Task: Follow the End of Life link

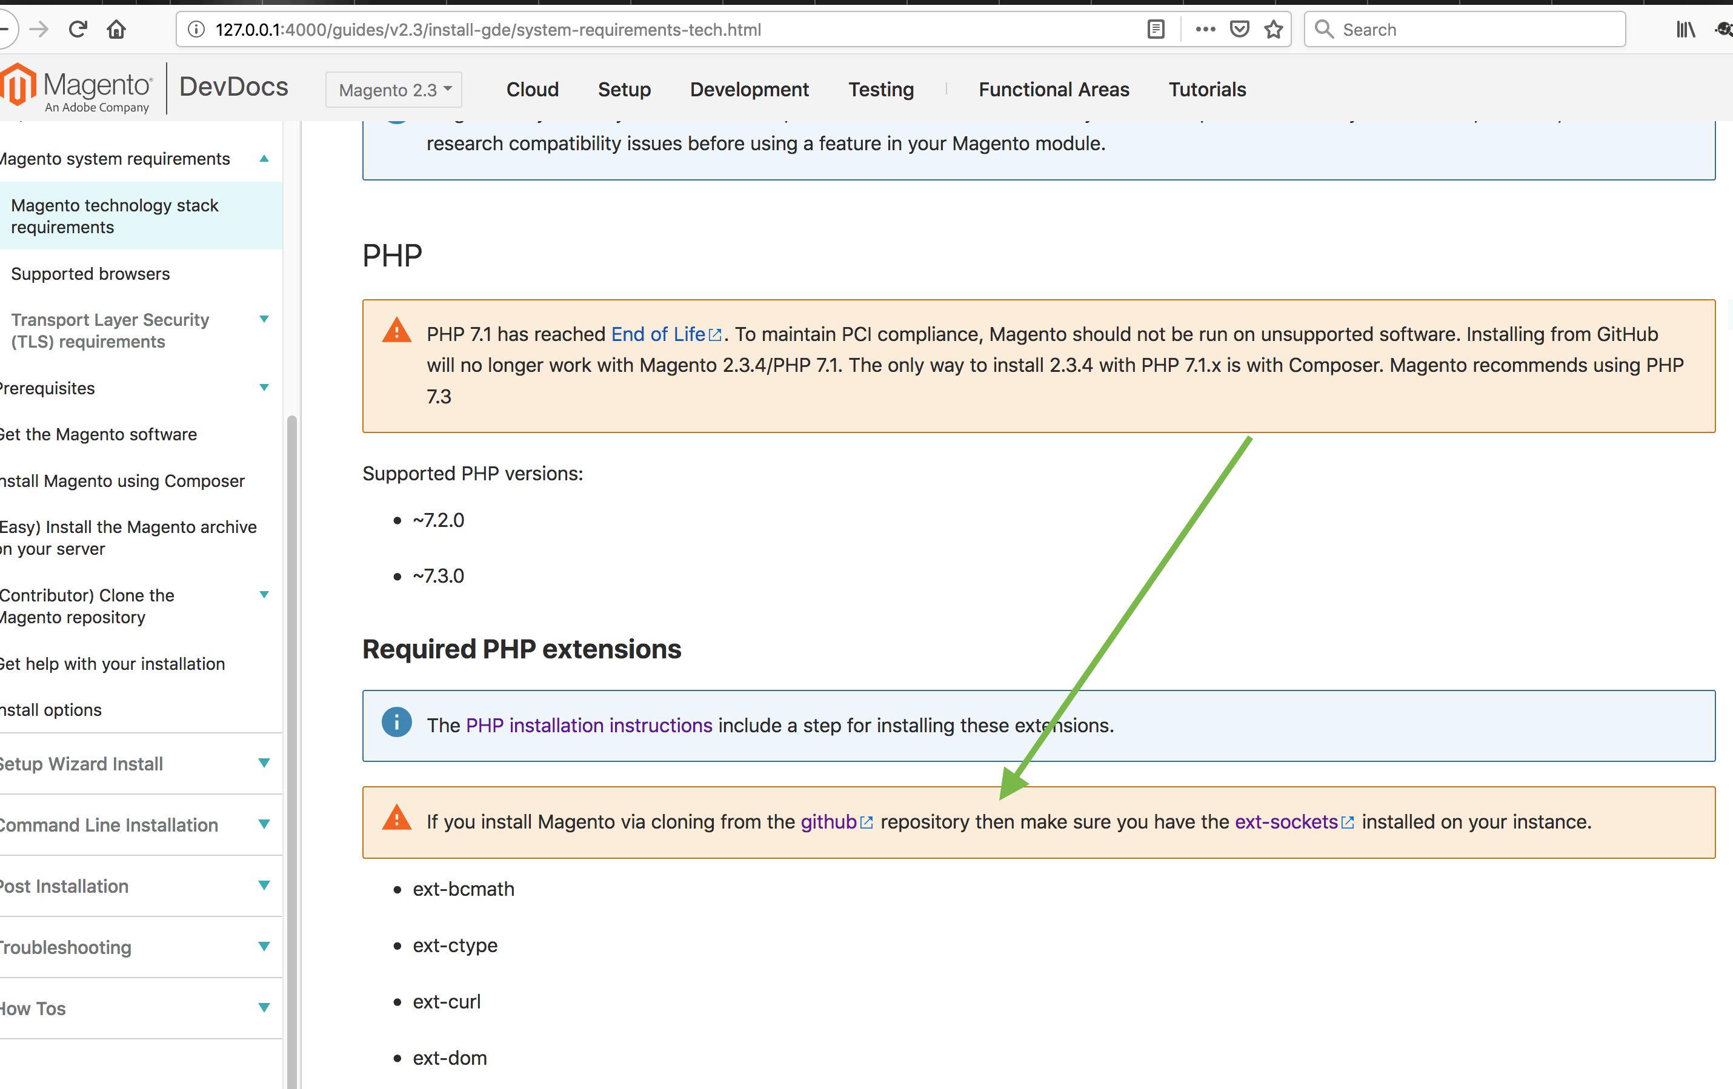Action: tap(658, 334)
